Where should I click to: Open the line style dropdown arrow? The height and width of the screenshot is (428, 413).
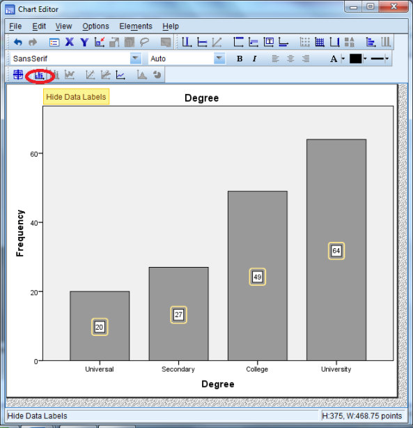387,59
